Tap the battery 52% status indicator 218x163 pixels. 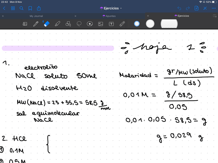pyautogui.click(x=211, y=2)
